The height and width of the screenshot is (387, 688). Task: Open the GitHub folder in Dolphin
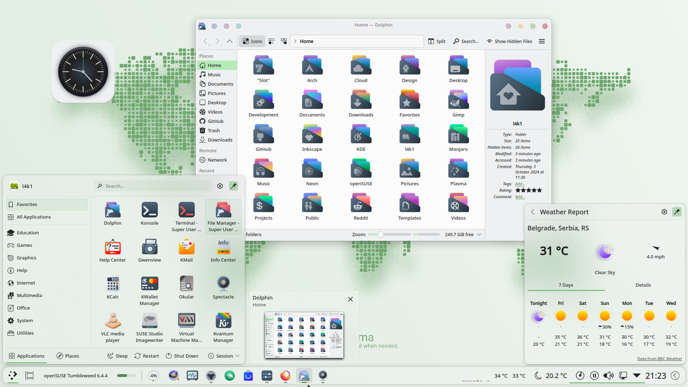coord(263,138)
